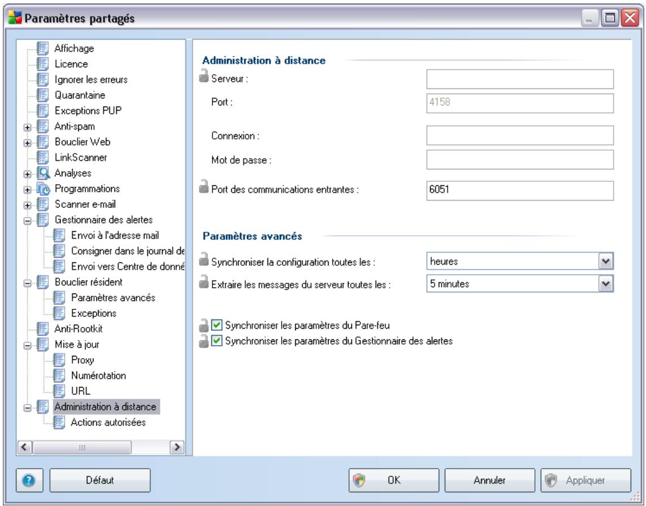Expand the Anti-spam tree node
This screenshot has height=506, width=646.
[x=27, y=127]
